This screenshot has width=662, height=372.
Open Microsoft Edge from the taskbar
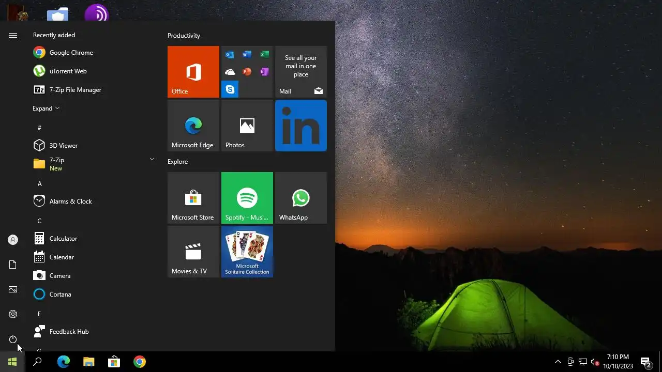click(x=63, y=362)
